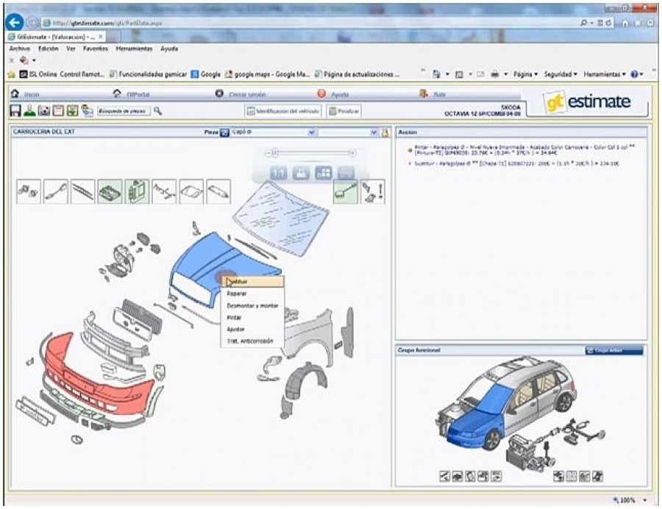Open the green engine tray subgroup thumbnail
This screenshot has height=509, width=662.
click(x=110, y=192)
